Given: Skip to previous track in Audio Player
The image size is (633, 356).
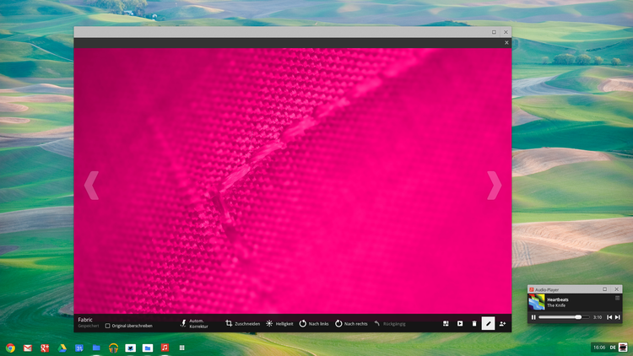Looking at the screenshot, I should click(609, 317).
